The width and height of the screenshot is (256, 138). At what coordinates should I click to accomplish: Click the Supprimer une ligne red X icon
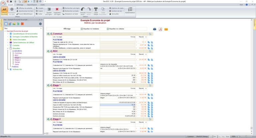[57, 9]
